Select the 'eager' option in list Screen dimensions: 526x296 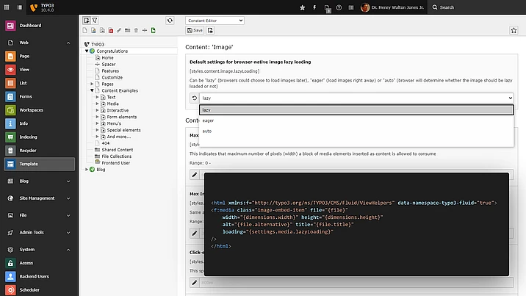[209, 120]
